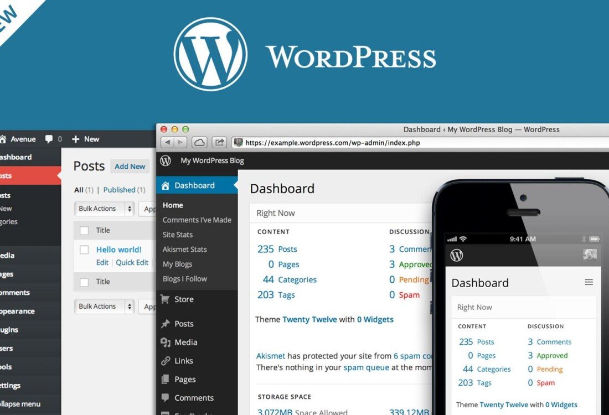Screen dimensions: 609x415
Task: Click Avenue site name in admin bar
Action: point(23,139)
